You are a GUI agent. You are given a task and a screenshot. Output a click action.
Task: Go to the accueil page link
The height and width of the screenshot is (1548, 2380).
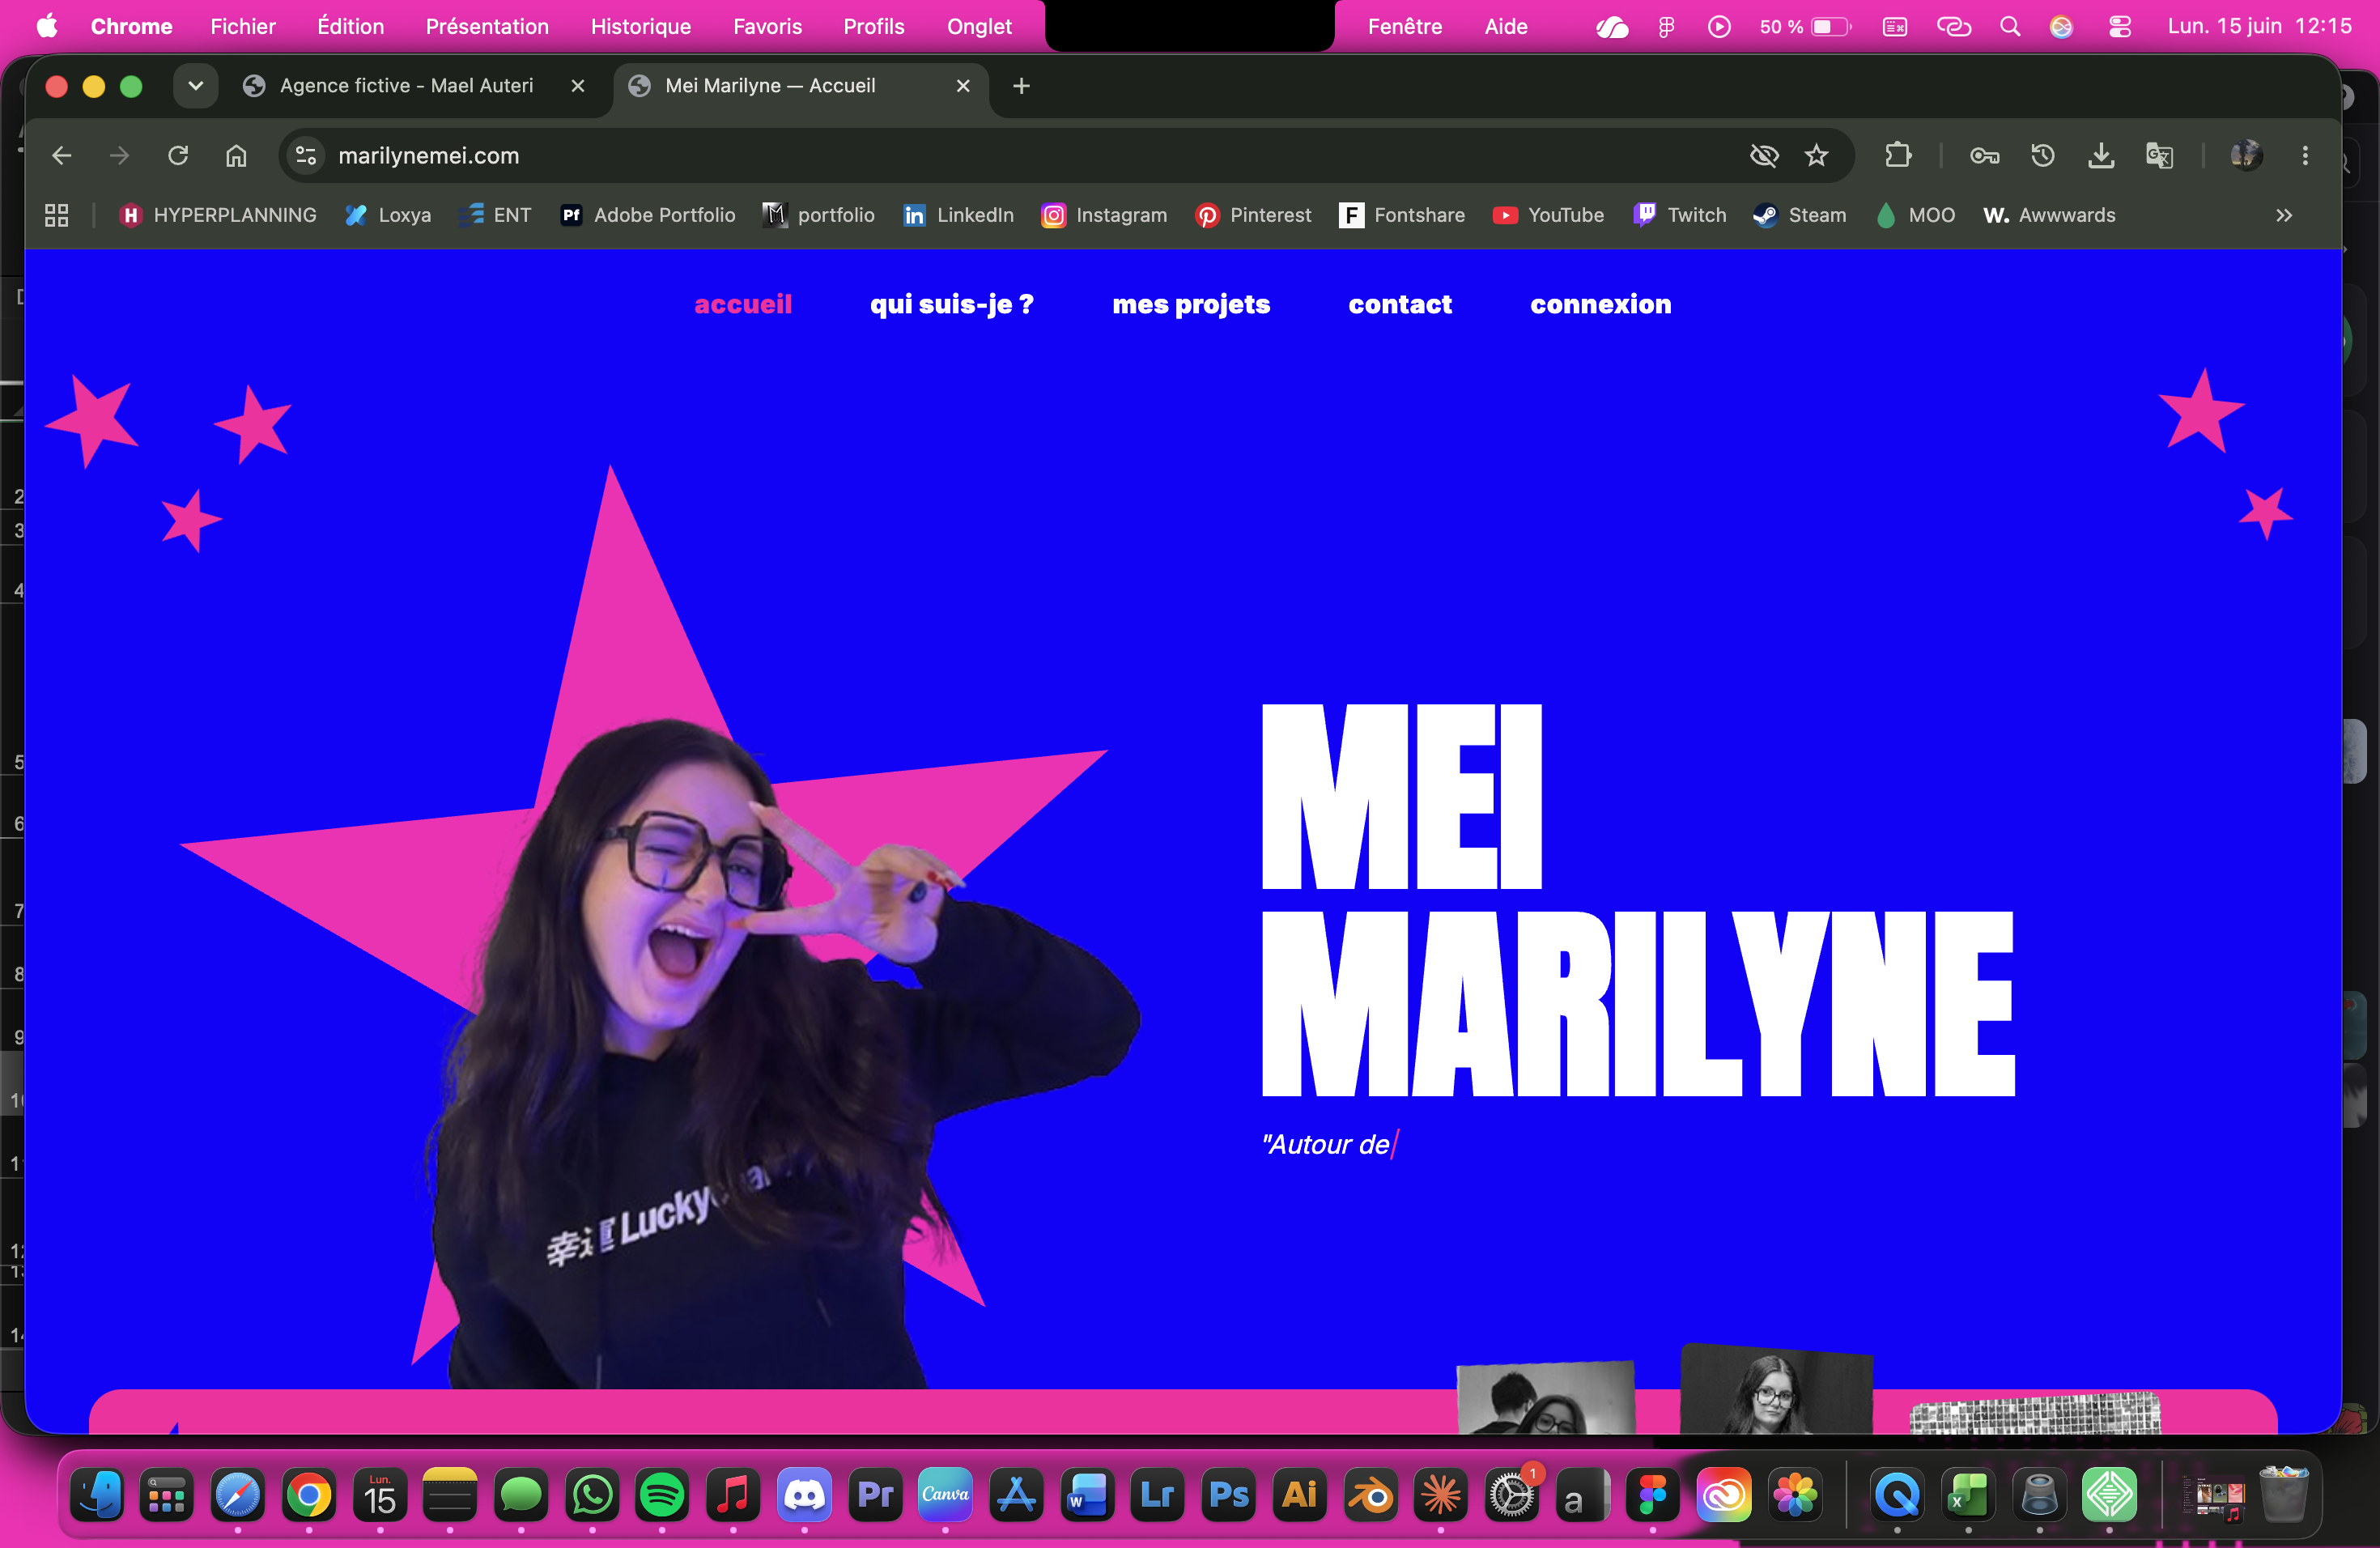[743, 304]
